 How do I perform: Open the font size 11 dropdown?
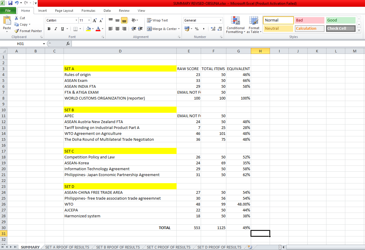89,20
